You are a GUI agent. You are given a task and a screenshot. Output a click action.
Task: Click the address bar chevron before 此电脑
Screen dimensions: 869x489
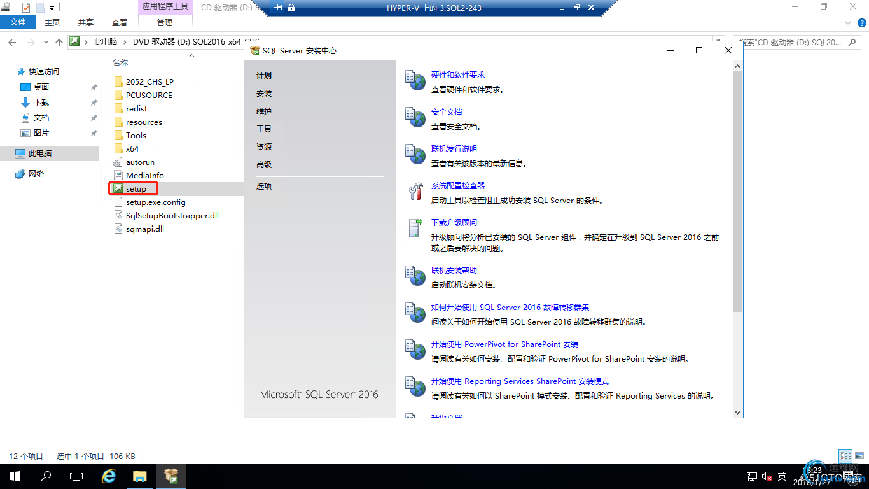pos(86,42)
